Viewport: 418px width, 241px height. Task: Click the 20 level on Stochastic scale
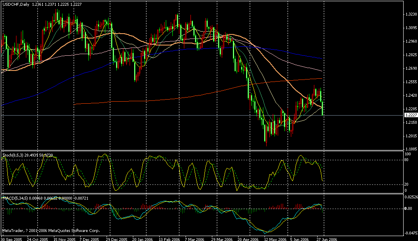point(406,184)
